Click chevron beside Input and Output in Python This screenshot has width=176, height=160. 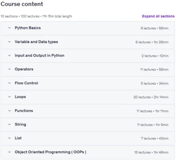(x=9, y=56)
